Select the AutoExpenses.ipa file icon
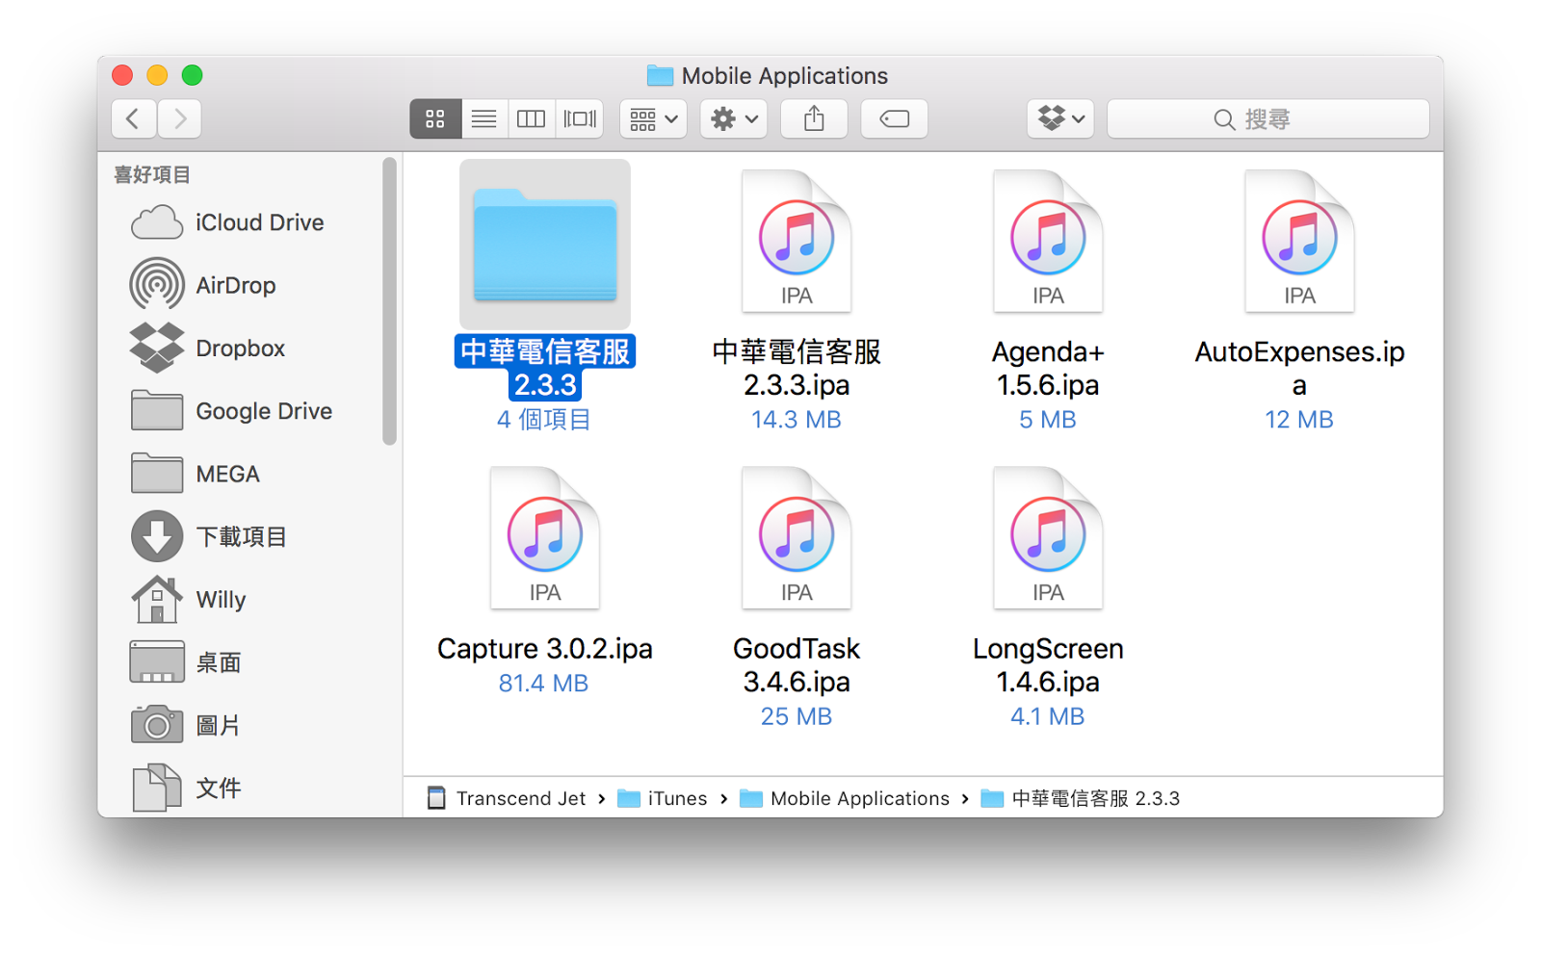The width and height of the screenshot is (1541, 957). (x=1299, y=241)
